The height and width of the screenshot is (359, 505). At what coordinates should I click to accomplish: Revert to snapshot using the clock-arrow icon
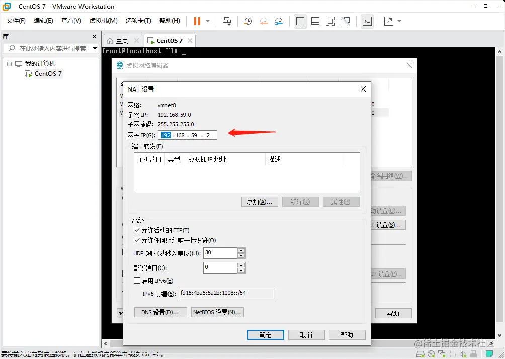click(x=264, y=21)
